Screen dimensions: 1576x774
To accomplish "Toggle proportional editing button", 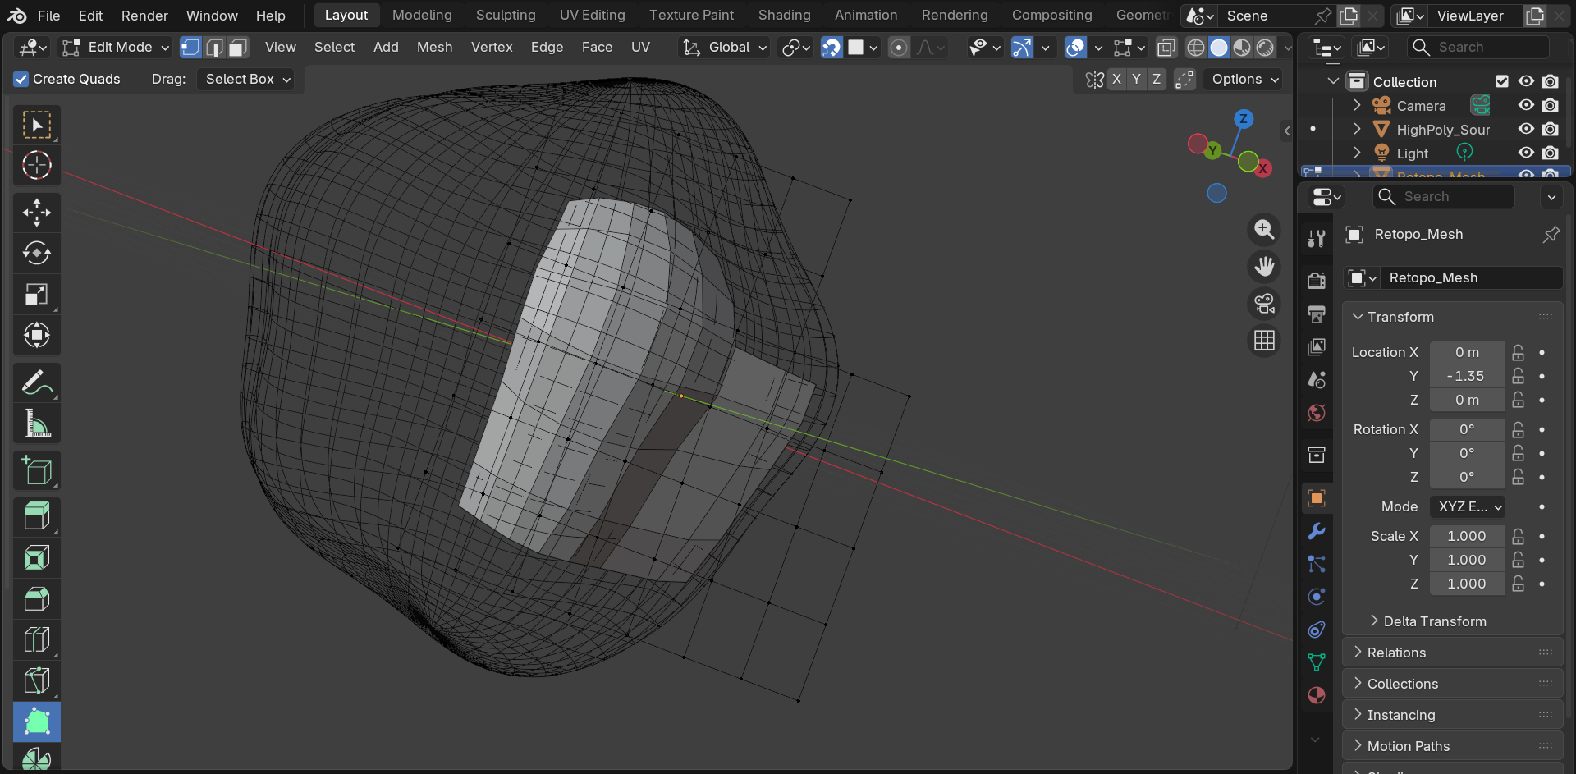I will (899, 48).
